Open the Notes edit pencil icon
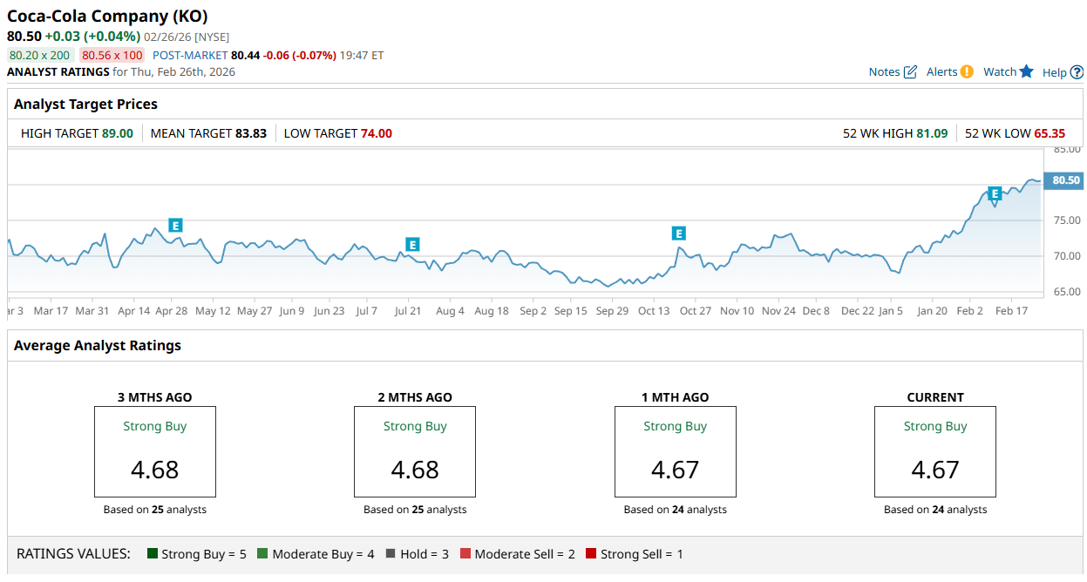The image size is (1087, 582). (911, 72)
